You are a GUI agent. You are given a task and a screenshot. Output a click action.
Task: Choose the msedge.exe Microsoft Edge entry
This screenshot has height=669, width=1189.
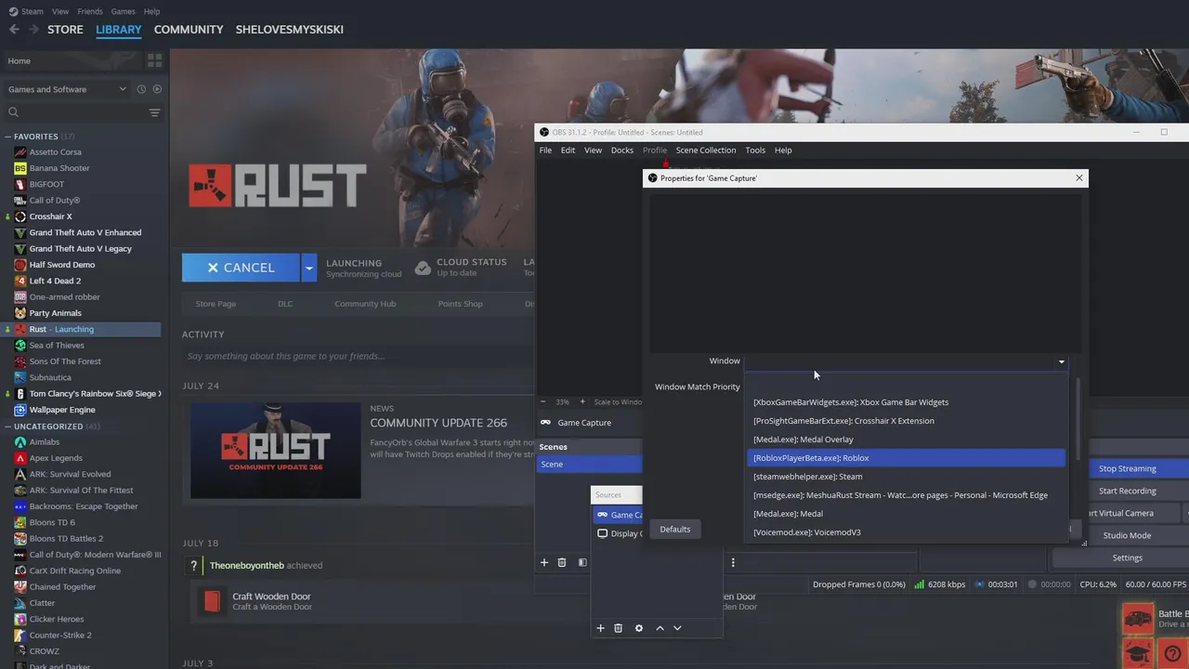tap(906, 495)
